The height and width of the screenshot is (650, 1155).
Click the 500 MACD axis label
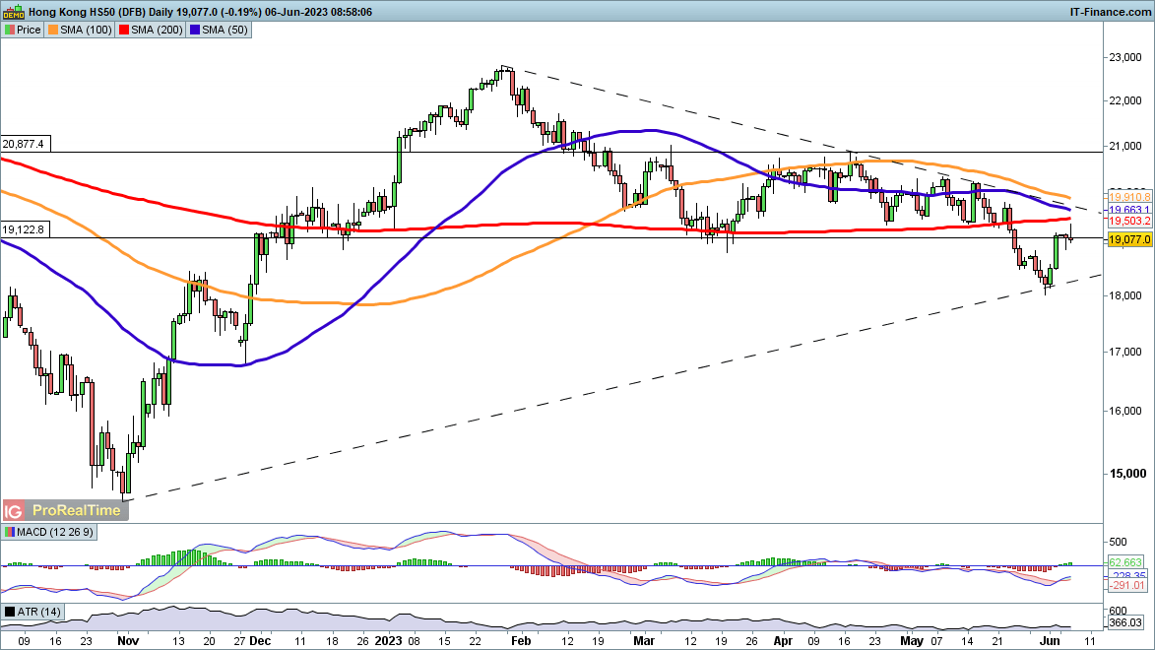(x=1118, y=542)
